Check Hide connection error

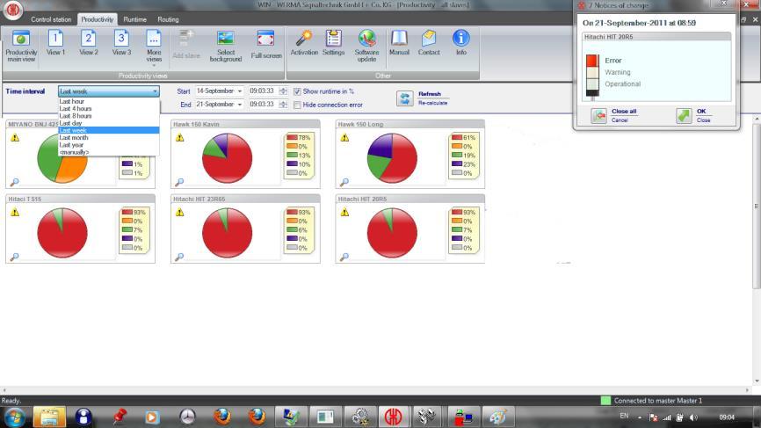coord(297,105)
